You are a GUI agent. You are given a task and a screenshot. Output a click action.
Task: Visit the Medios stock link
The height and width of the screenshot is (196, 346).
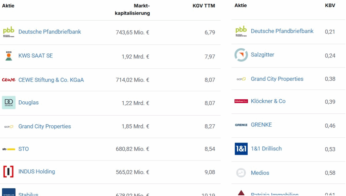(x=260, y=173)
